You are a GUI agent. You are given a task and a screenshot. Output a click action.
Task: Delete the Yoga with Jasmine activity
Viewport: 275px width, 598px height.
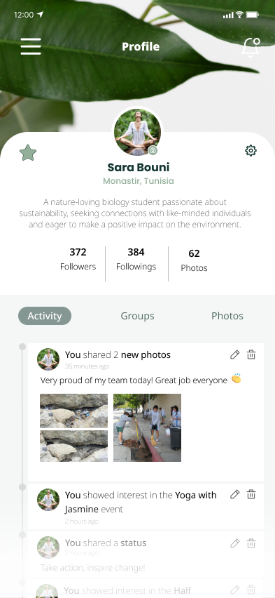coord(251,495)
